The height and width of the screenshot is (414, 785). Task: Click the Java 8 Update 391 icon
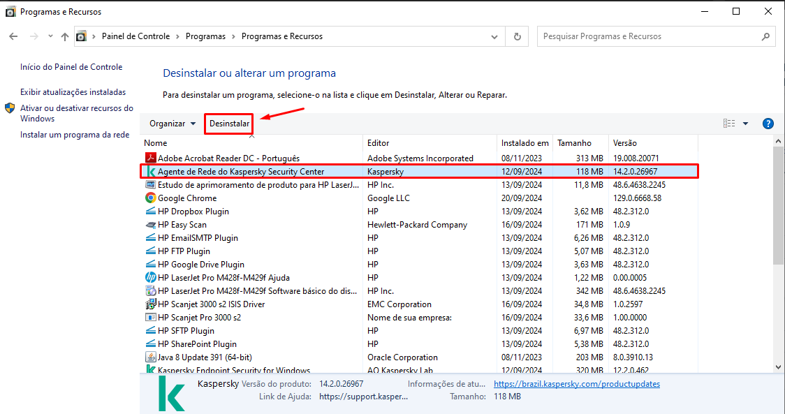click(x=150, y=357)
